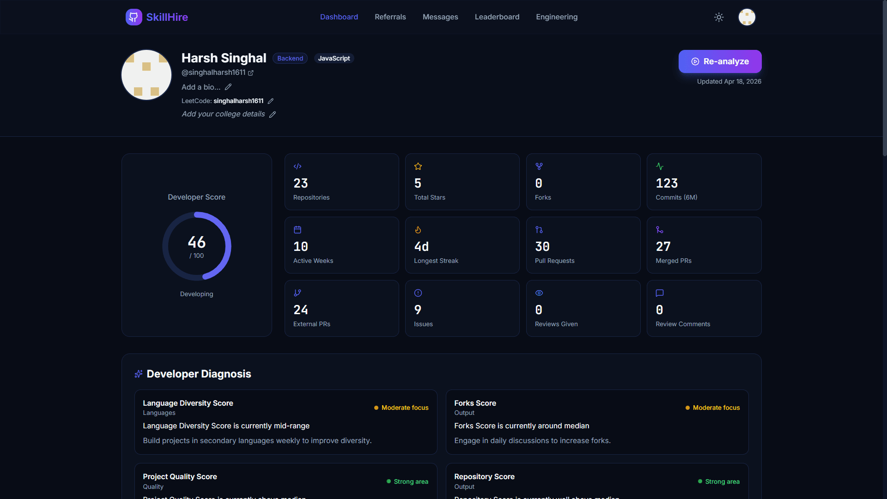Screen dimensions: 887x499
Task: Click Strong area badge on Repository Score card
Action: click(718, 482)
